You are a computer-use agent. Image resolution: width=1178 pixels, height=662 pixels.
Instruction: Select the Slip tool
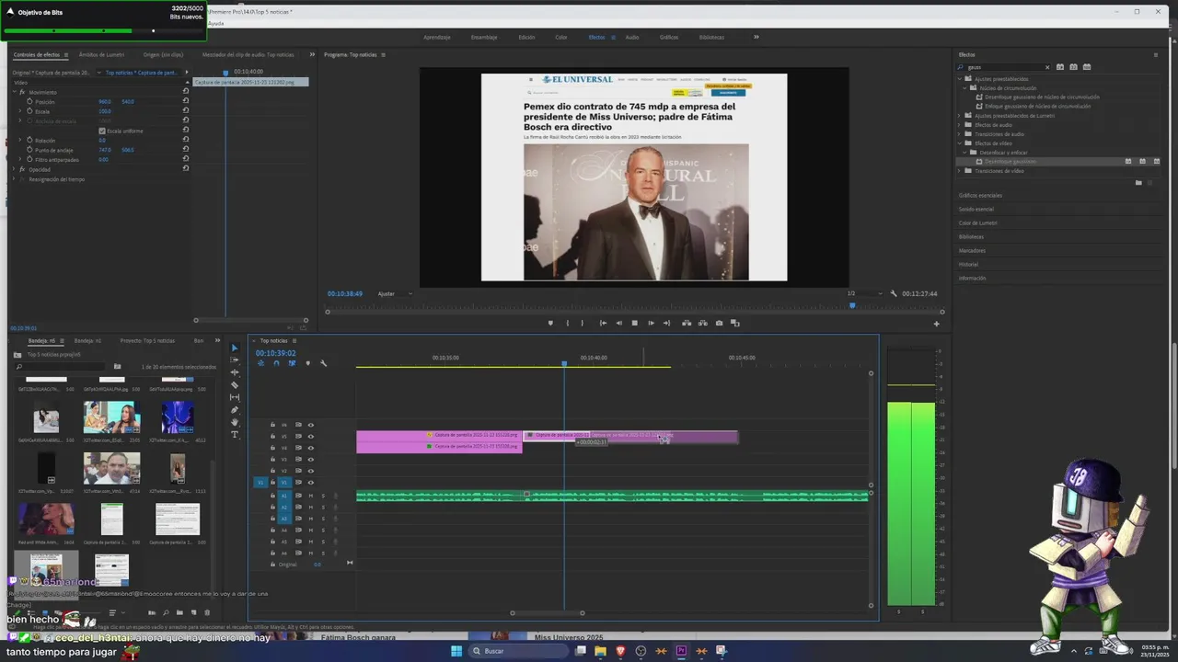tap(234, 397)
